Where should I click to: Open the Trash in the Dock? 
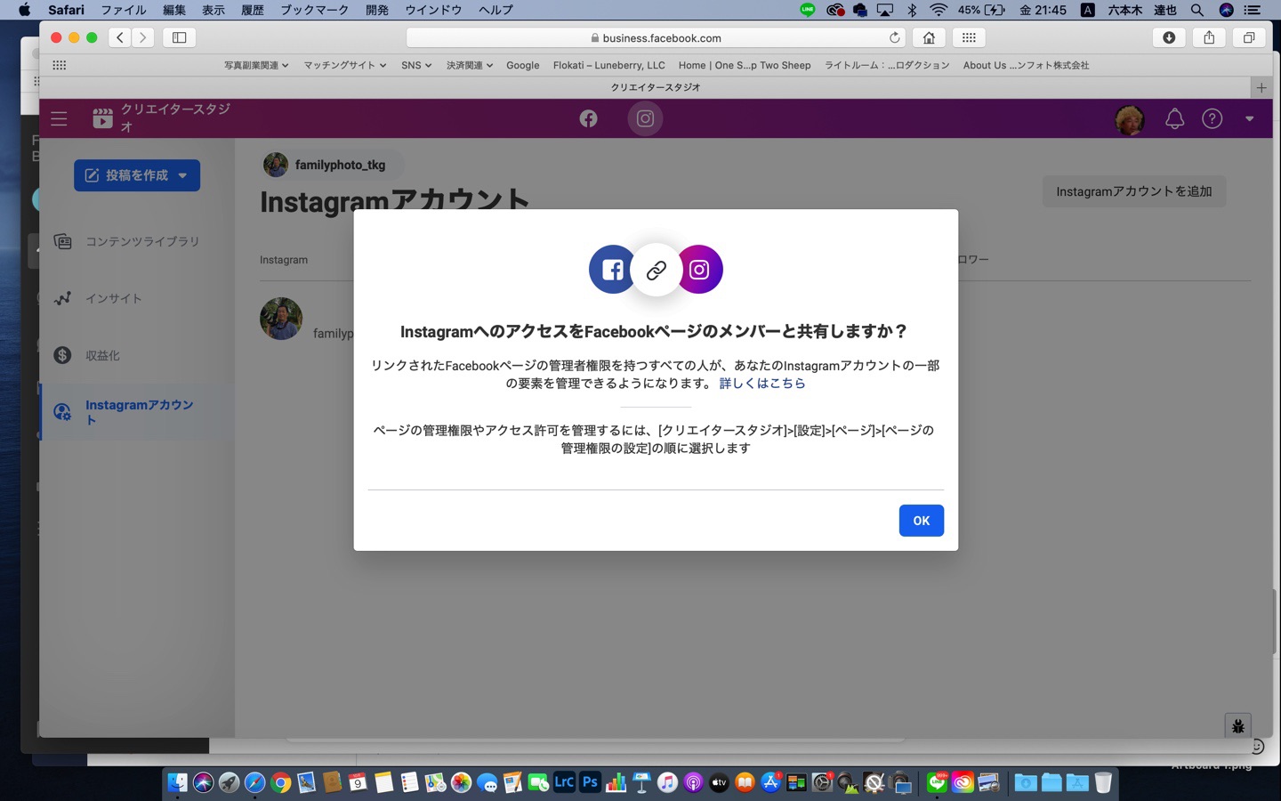tap(1103, 782)
